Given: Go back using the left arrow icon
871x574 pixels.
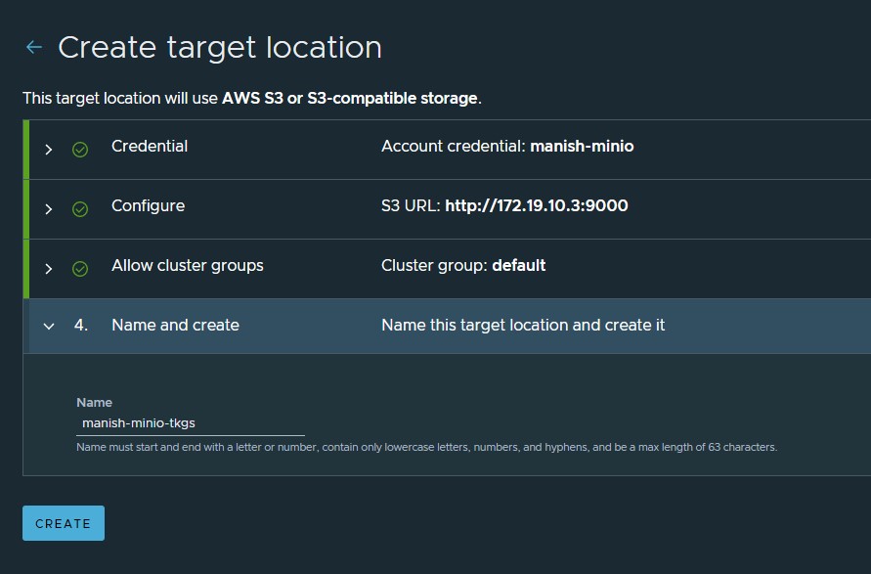Looking at the screenshot, I should (34, 47).
